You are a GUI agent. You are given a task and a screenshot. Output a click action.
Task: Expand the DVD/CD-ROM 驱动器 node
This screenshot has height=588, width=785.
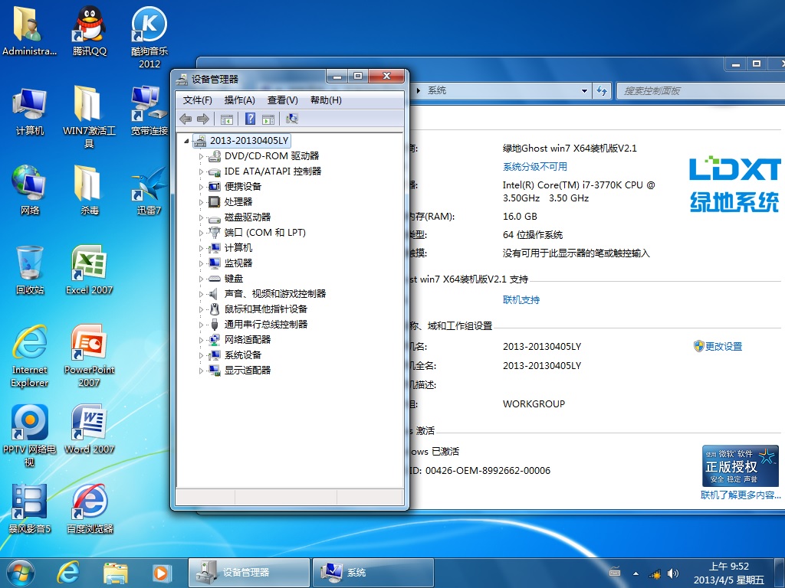(202, 156)
